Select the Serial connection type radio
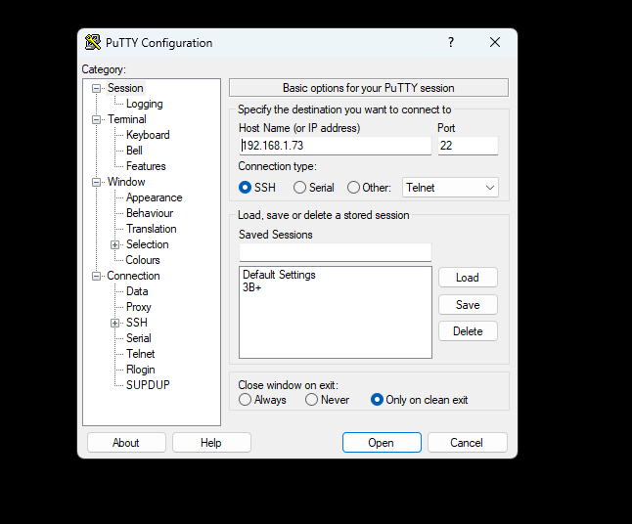The image size is (632, 524). click(x=299, y=188)
